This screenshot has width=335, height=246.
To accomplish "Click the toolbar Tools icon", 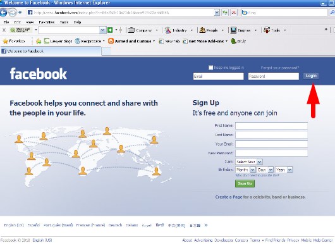I will [x=267, y=30].
